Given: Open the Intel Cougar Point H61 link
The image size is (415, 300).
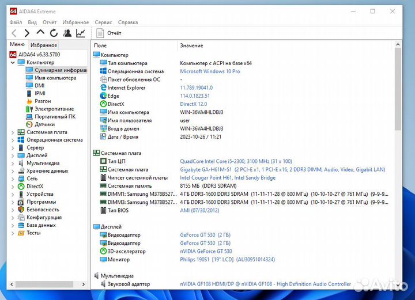Looking at the screenshot, I should tap(228, 177).
